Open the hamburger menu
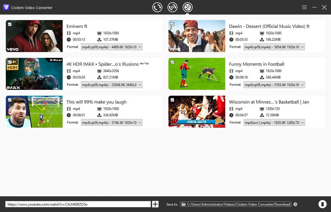The width and height of the screenshot is (331, 212). click(x=304, y=7)
